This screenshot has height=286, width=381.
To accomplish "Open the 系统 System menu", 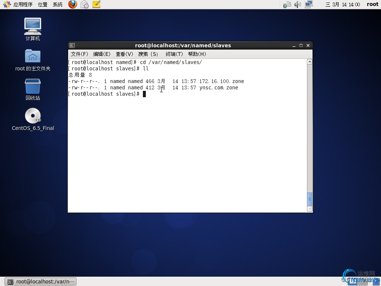I will [x=58, y=4].
